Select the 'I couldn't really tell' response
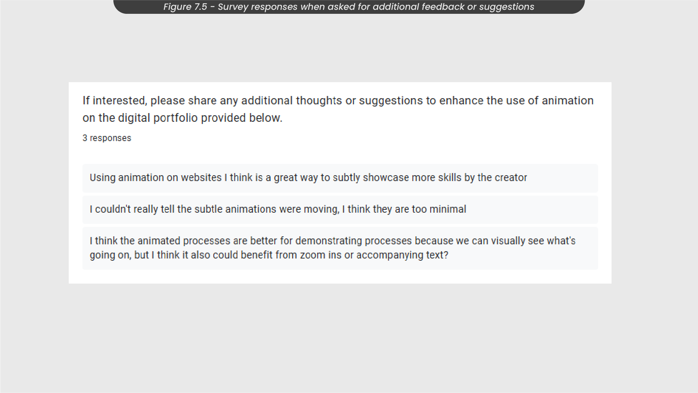Viewport: 698px width, 393px height. click(340, 210)
